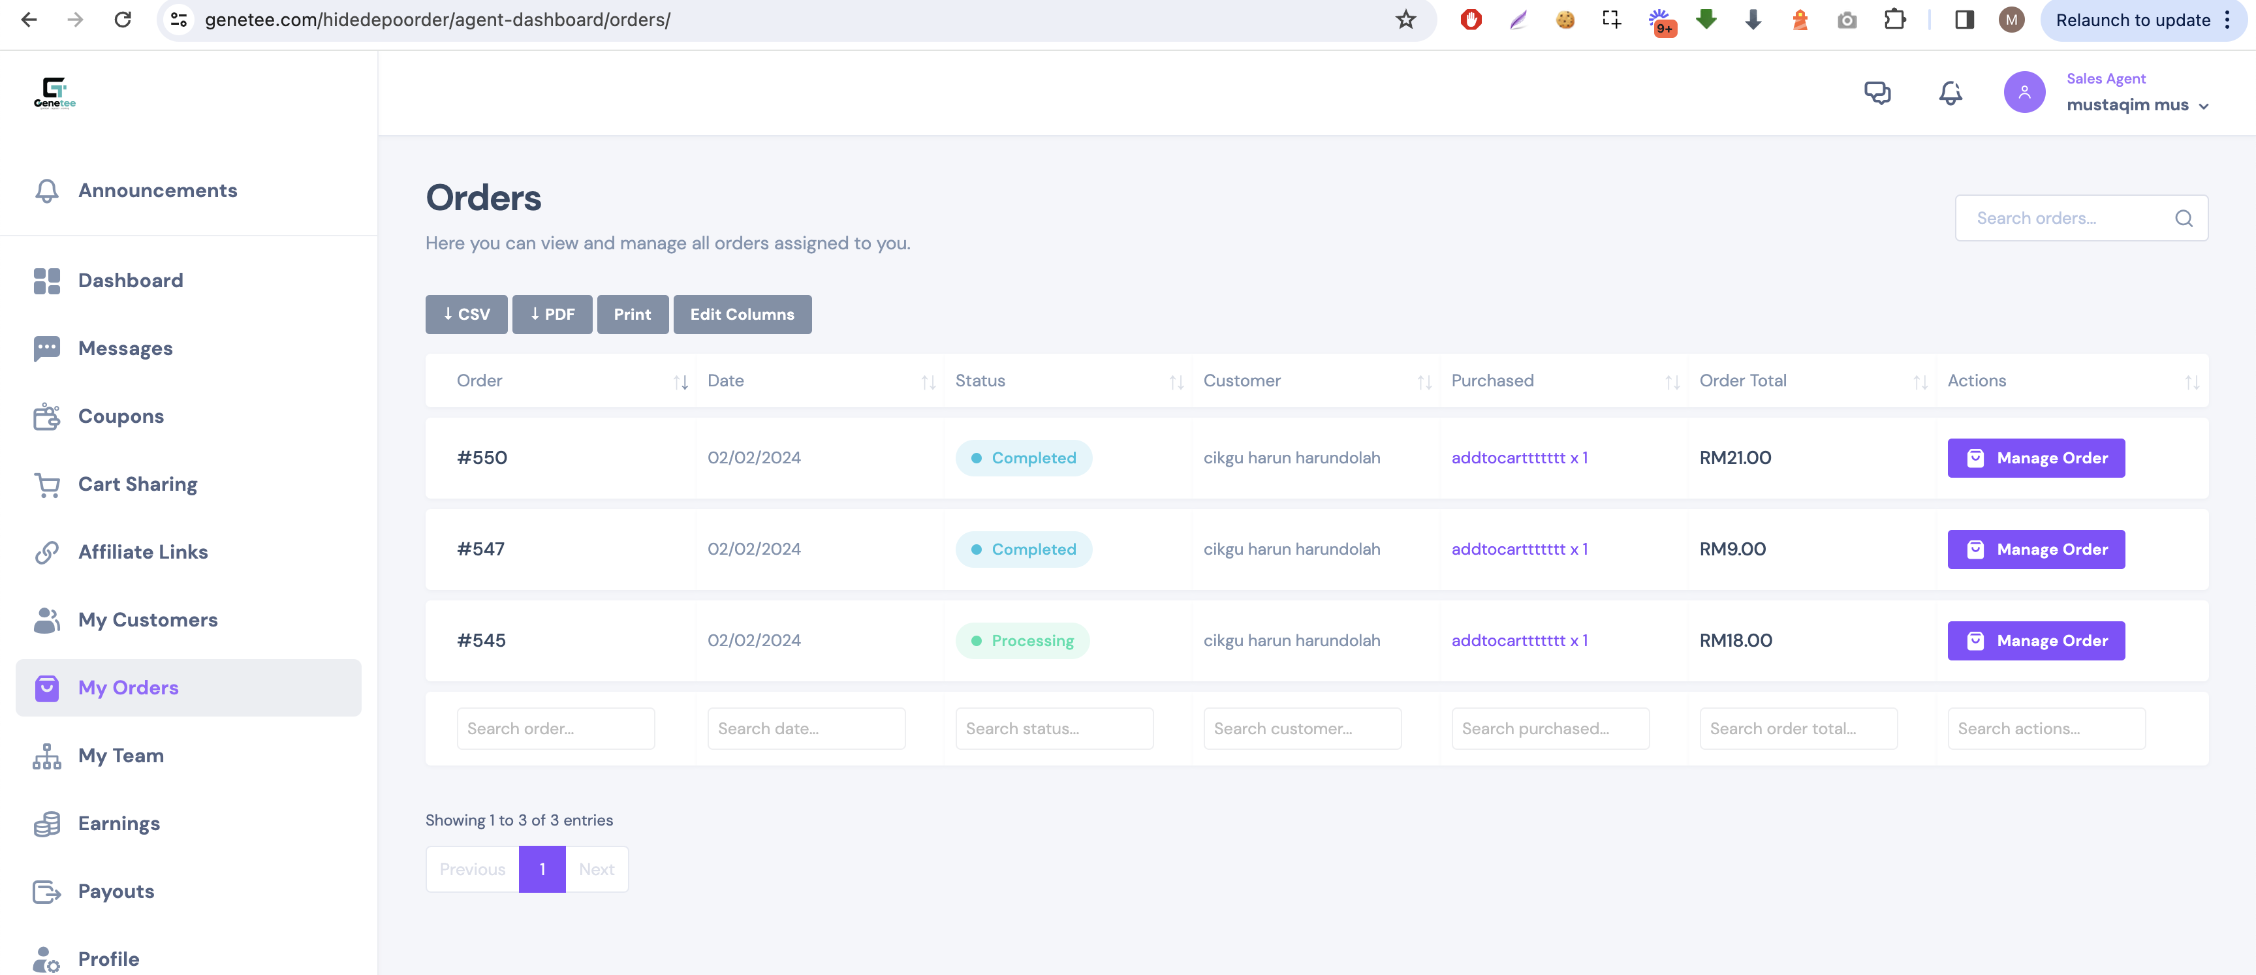
Task: Open Coupons from the sidebar
Action: (x=121, y=416)
